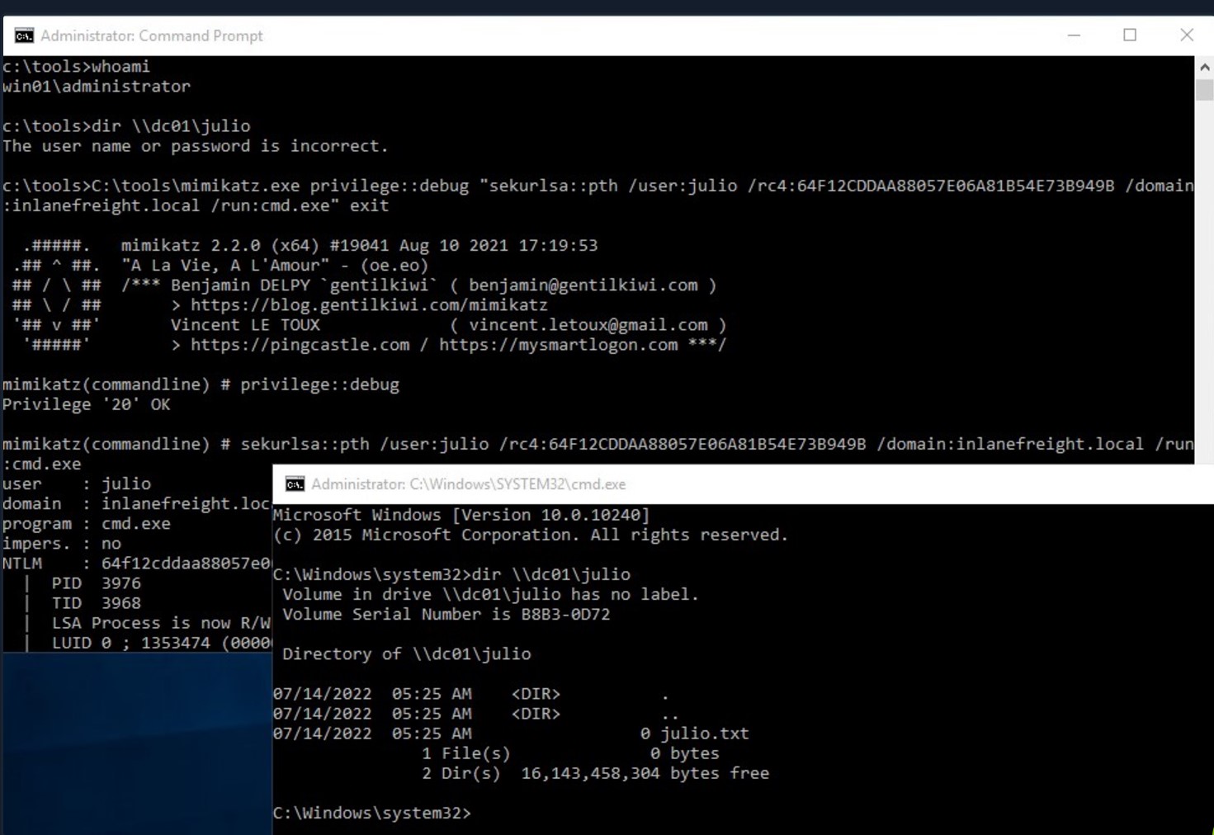Click the 'win01\administrator' output line

[x=96, y=87]
